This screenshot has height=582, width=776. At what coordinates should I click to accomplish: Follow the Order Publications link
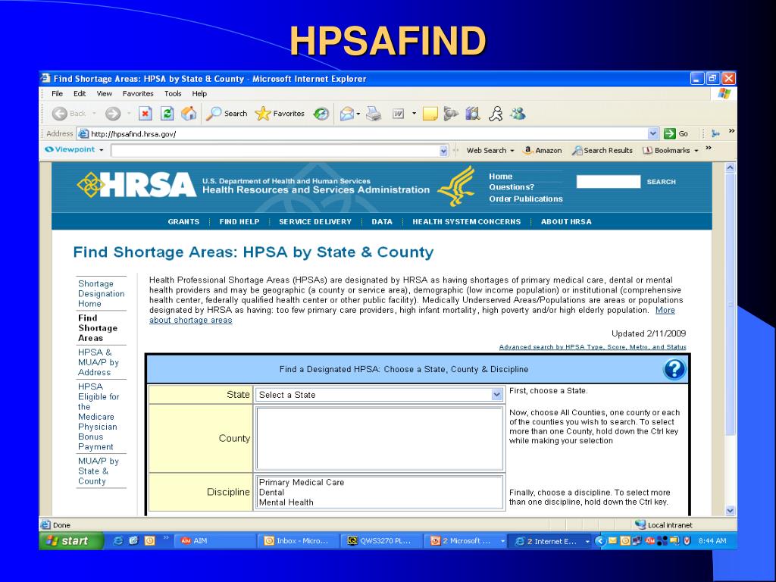coord(526,199)
